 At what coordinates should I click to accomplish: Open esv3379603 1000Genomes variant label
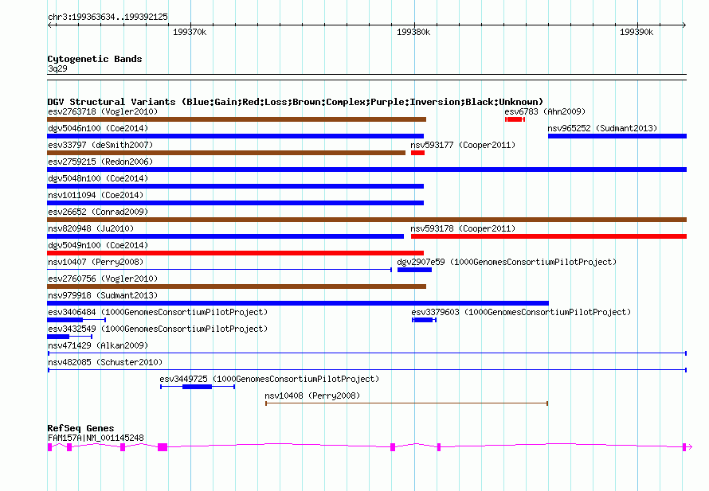point(520,312)
